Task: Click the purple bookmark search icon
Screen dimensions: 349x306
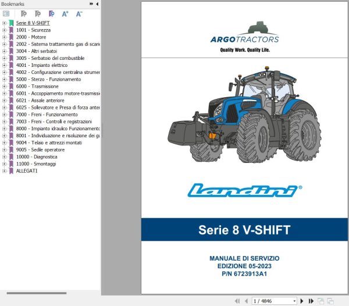Action: click(x=51, y=14)
